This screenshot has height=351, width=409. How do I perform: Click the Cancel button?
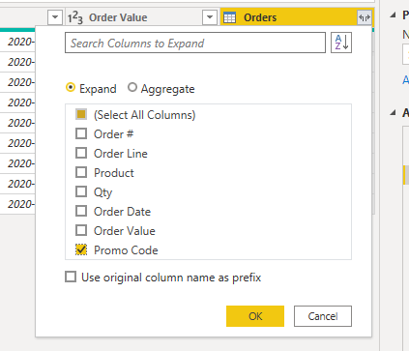(323, 316)
